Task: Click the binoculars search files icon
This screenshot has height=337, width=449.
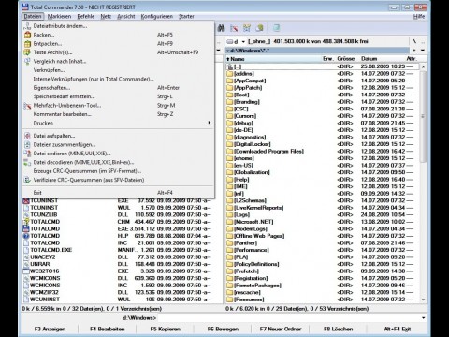Action: click(221, 28)
